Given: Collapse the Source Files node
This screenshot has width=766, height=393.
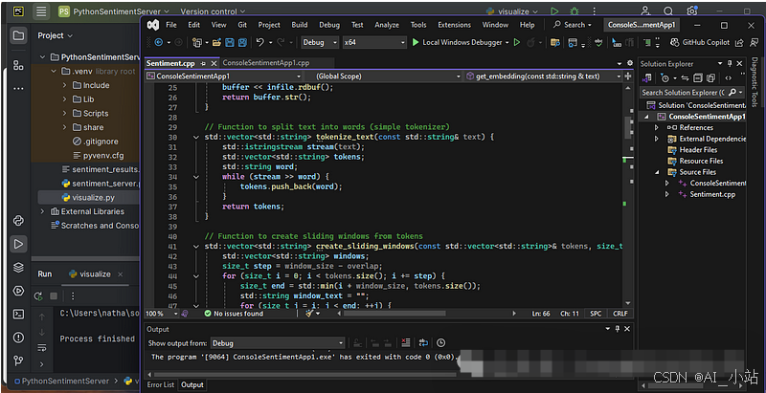Looking at the screenshot, I should (x=657, y=171).
